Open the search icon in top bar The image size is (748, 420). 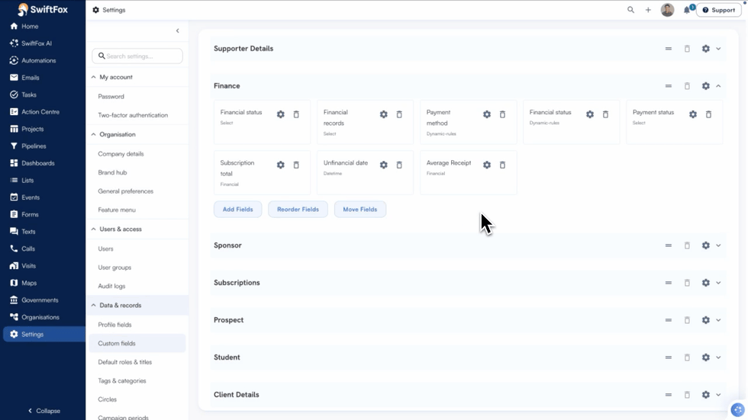[630, 9]
